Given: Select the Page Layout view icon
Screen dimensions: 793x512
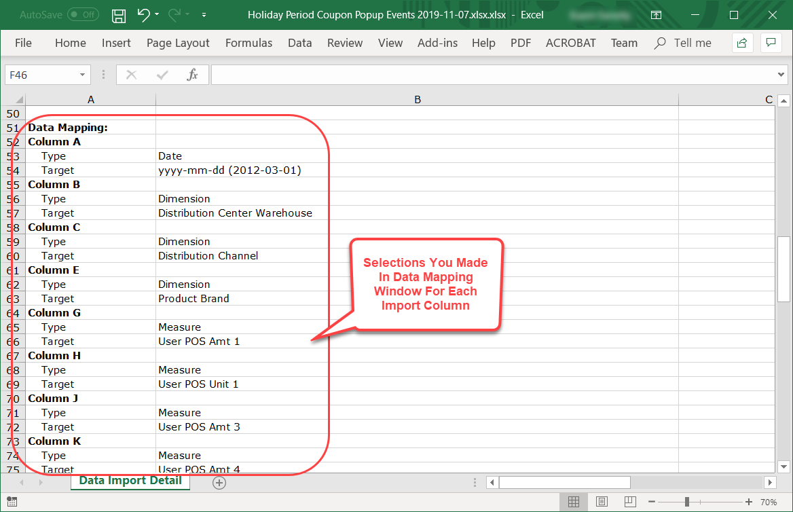Looking at the screenshot, I should 602,502.
